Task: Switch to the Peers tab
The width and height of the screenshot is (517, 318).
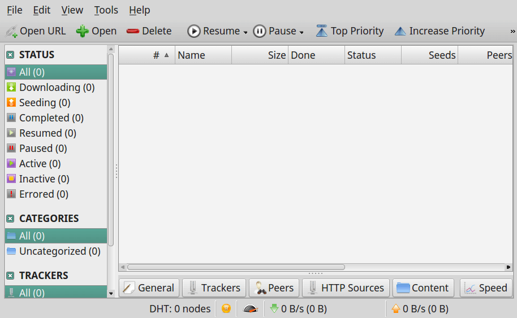Action: tap(274, 287)
